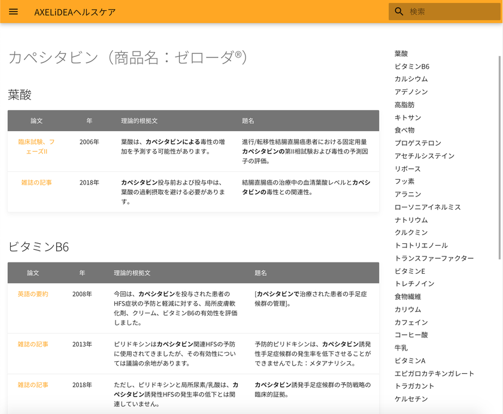
Task: Go to カルシウム section in sidebar
Action: [x=411, y=79]
